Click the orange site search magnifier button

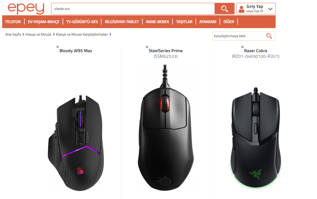[224, 9]
